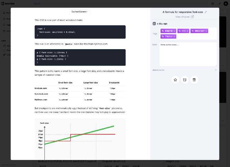This screenshot has height=167, width=230.
Task: Remove the 字体大小 tag with its x
Action: (x=174, y=37)
